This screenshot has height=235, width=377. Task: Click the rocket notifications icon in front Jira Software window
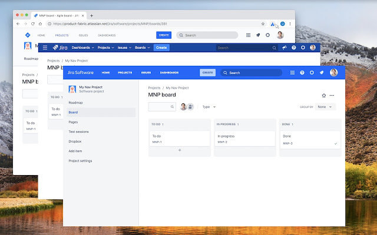322,73
